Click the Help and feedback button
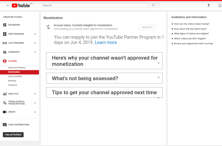Viewport: 222px width, 146px height. pyautogui.click(x=13, y=135)
